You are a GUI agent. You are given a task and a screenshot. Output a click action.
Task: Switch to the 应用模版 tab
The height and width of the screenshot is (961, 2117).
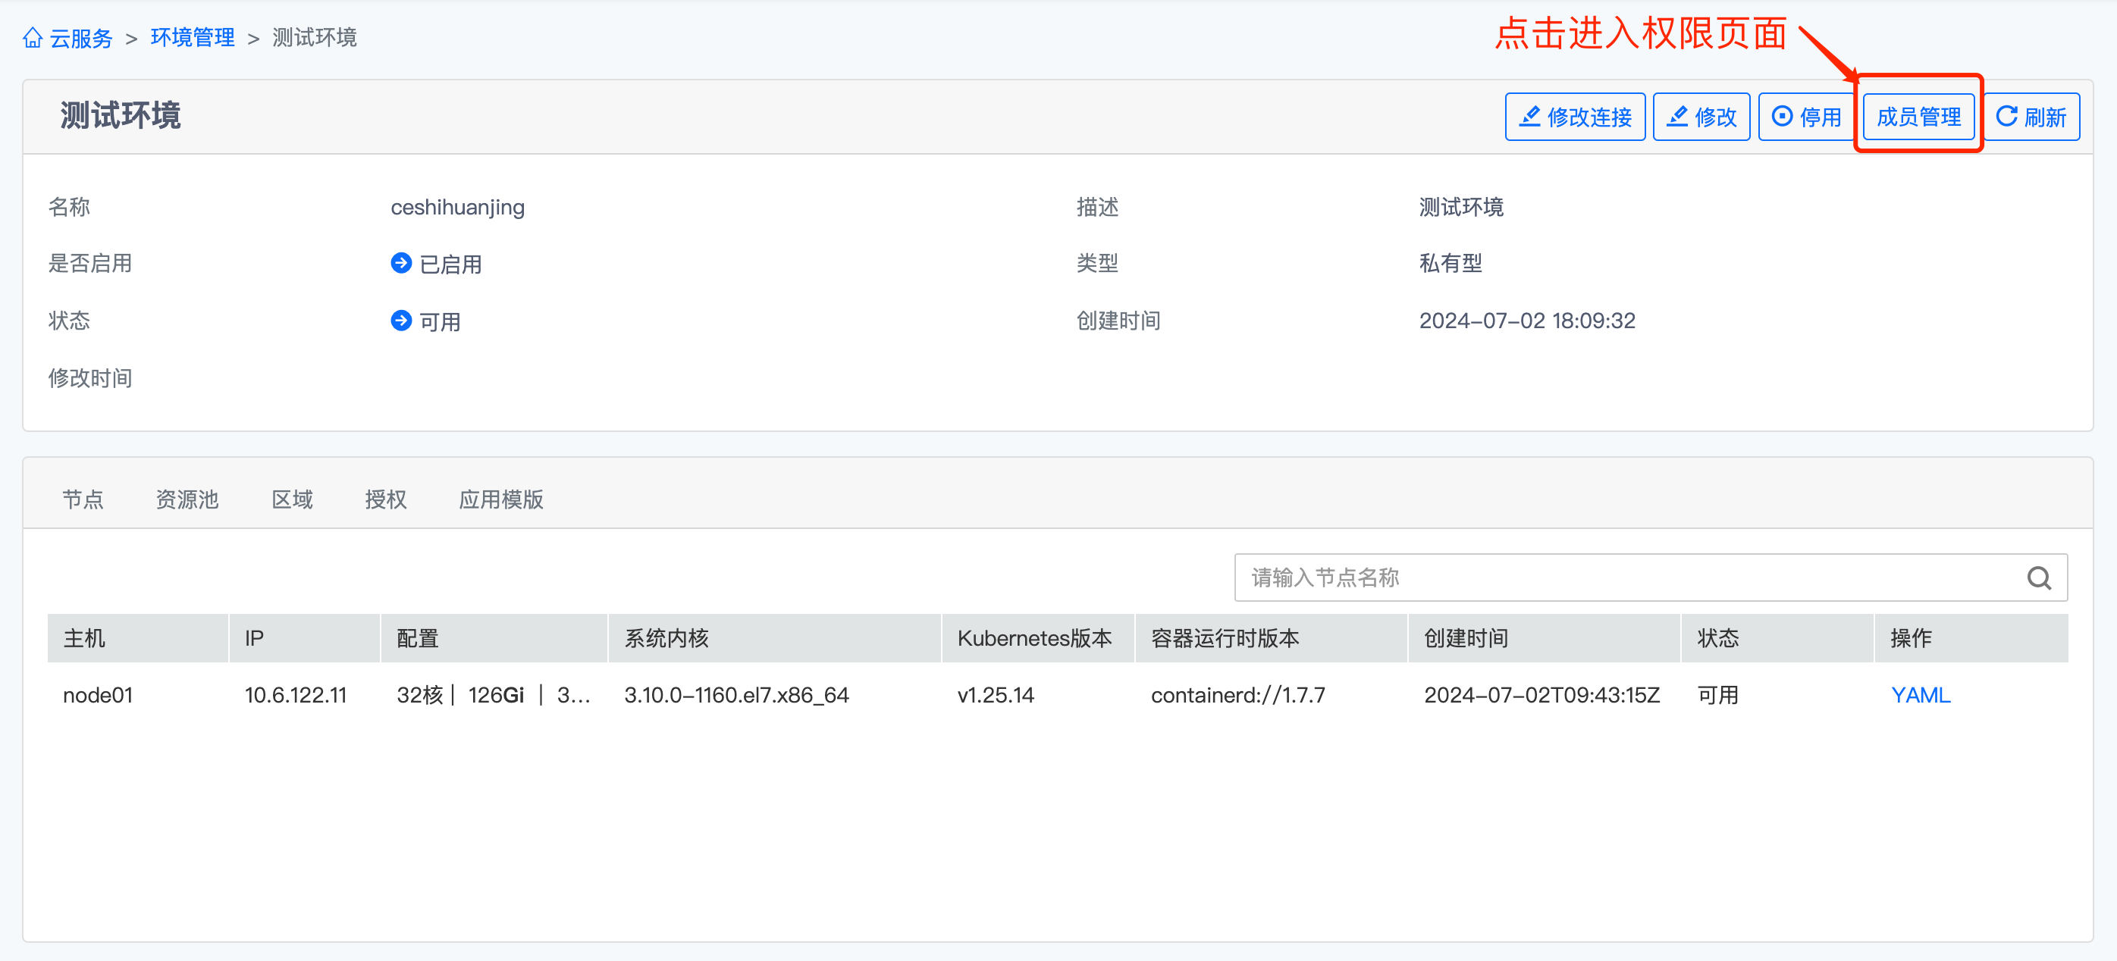click(x=501, y=499)
